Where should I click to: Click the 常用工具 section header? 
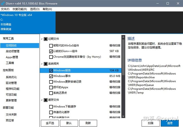click(8, 39)
